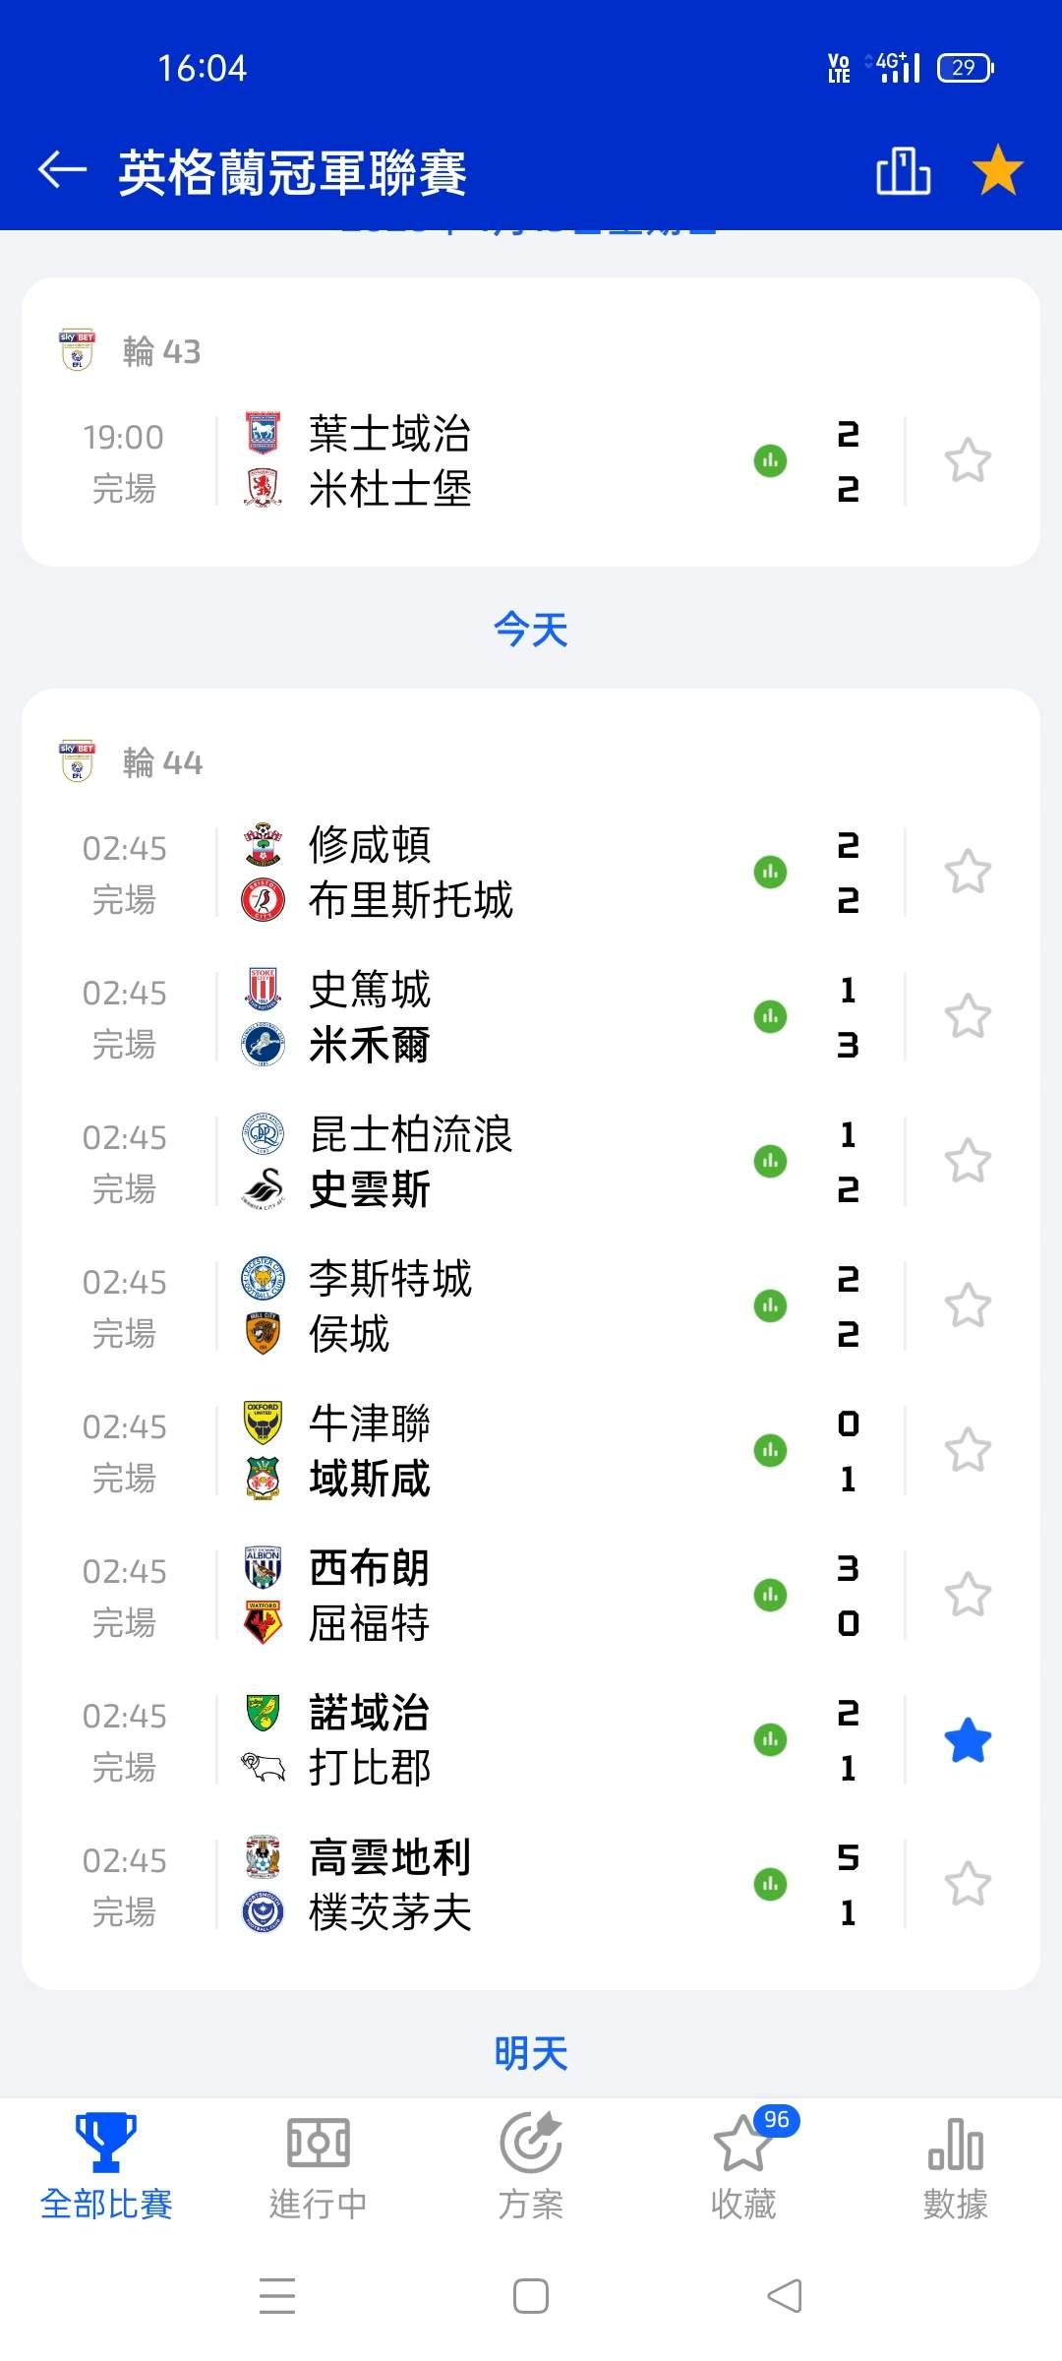Open stats icon for 葉士域治 match
This screenshot has width=1062, height=2361.
tap(770, 460)
